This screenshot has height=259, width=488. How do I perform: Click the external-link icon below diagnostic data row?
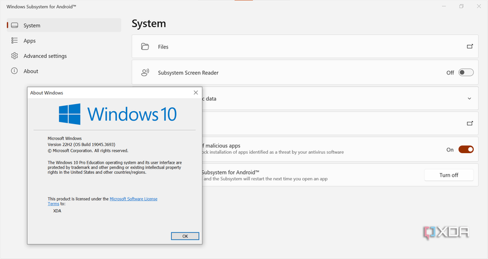pos(470,124)
